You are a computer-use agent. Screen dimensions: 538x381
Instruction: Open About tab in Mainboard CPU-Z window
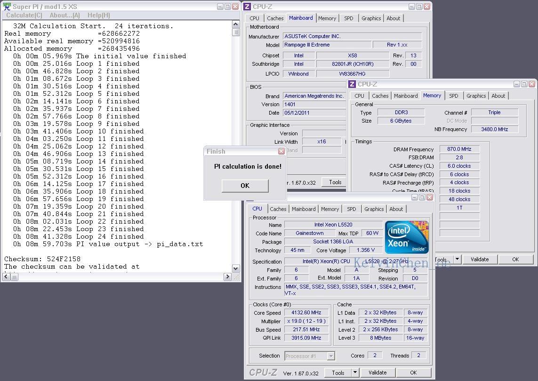pos(393,18)
